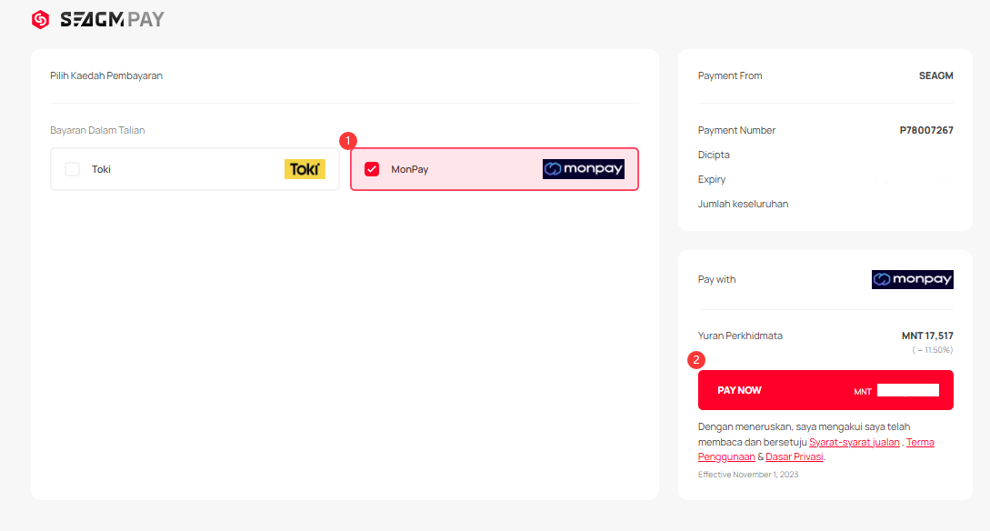Click the monpay logo beside Pay with
Image resolution: width=990 pixels, height=531 pixels.
point(912,279)
